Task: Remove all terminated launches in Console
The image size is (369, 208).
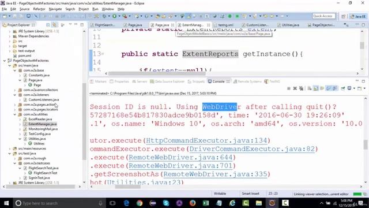Action: coord(301,88)
